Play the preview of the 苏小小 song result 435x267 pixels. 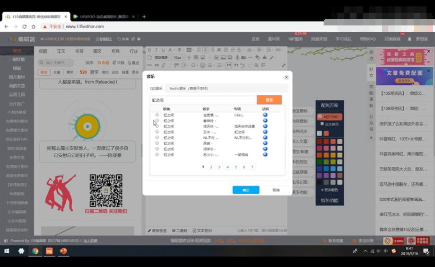click(x=265, y=155)
